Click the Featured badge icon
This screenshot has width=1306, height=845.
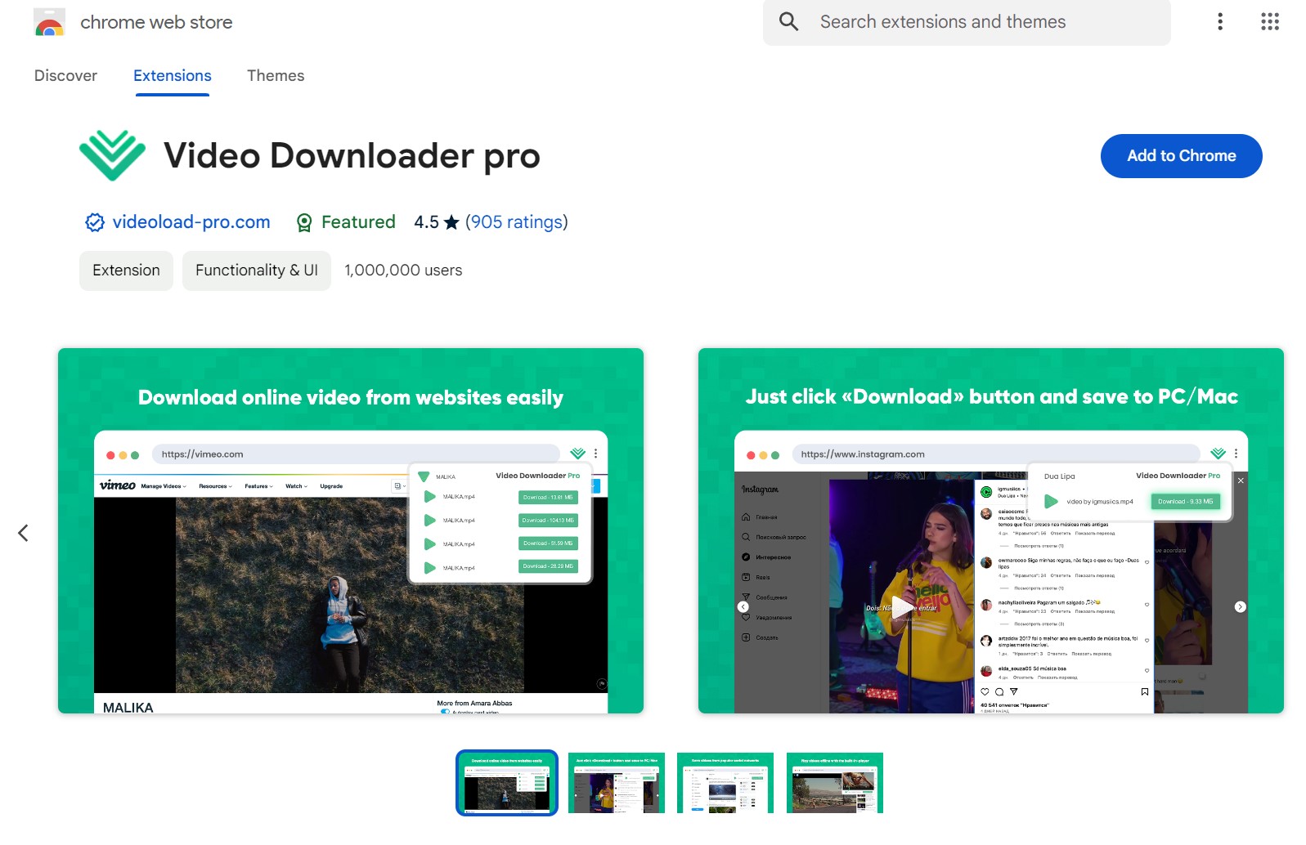click(x=304, y=222)
